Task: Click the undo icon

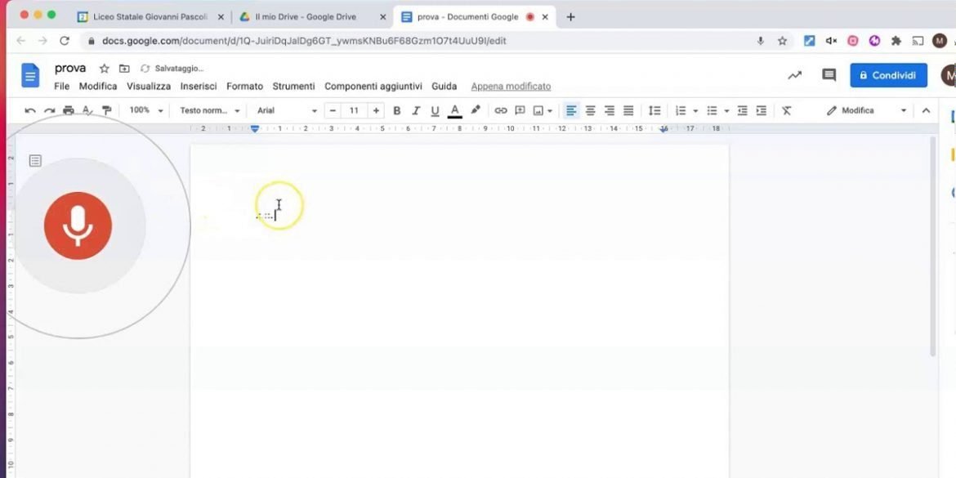Action: click(30, 110)
